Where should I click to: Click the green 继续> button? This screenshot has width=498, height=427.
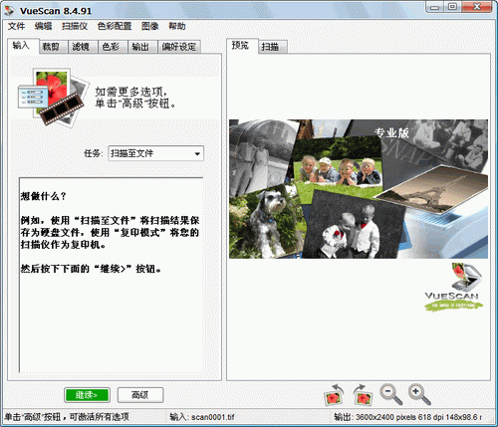[x=87, y=395]
